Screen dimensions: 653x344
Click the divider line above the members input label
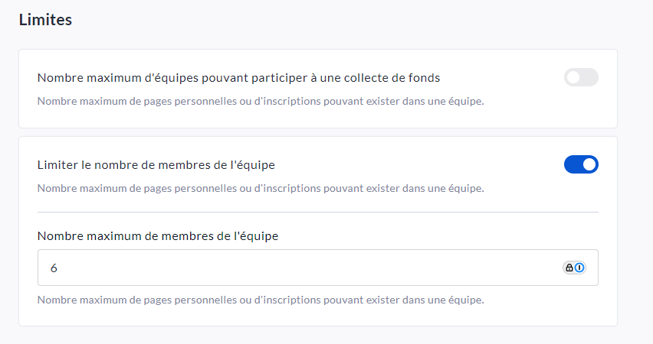click(x=317, y=212)
